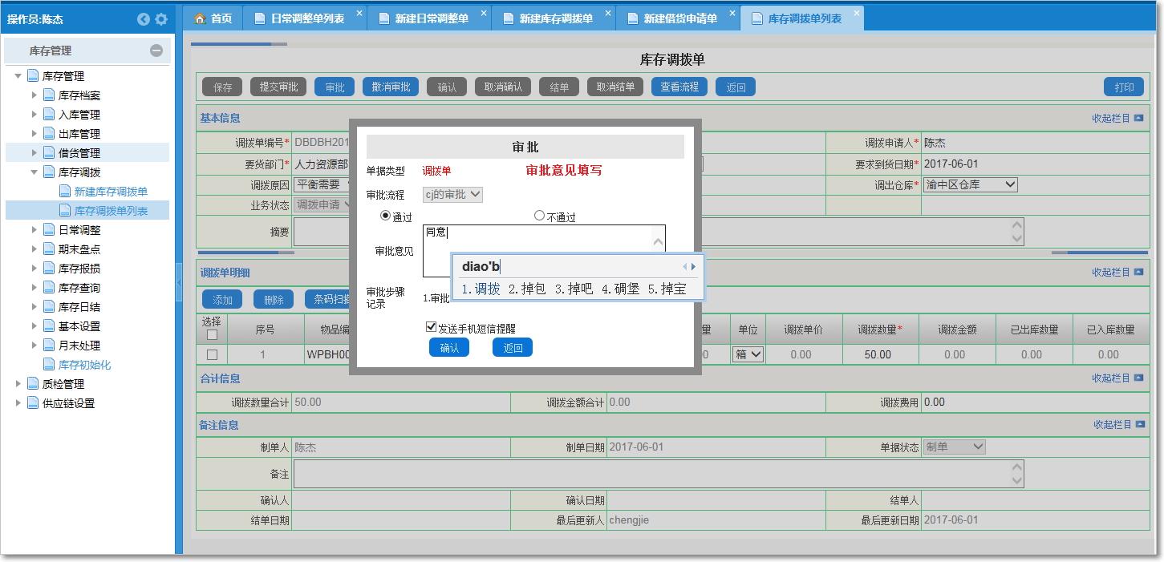Select the 不通过 radio button
1164x562 pixels.
pyautogui.click(x=539, y=216)
